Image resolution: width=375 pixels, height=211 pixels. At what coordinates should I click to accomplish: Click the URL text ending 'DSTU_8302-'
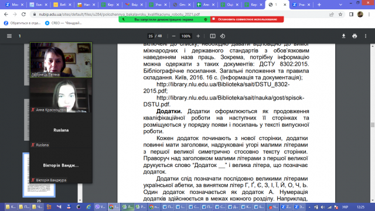(x=223, y=84)
